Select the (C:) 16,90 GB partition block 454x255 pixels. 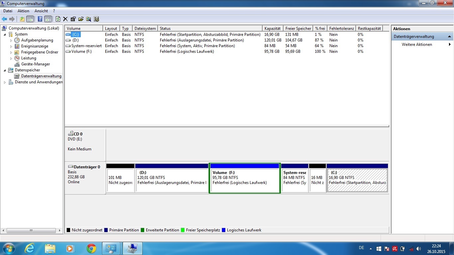tap(357, 178)
